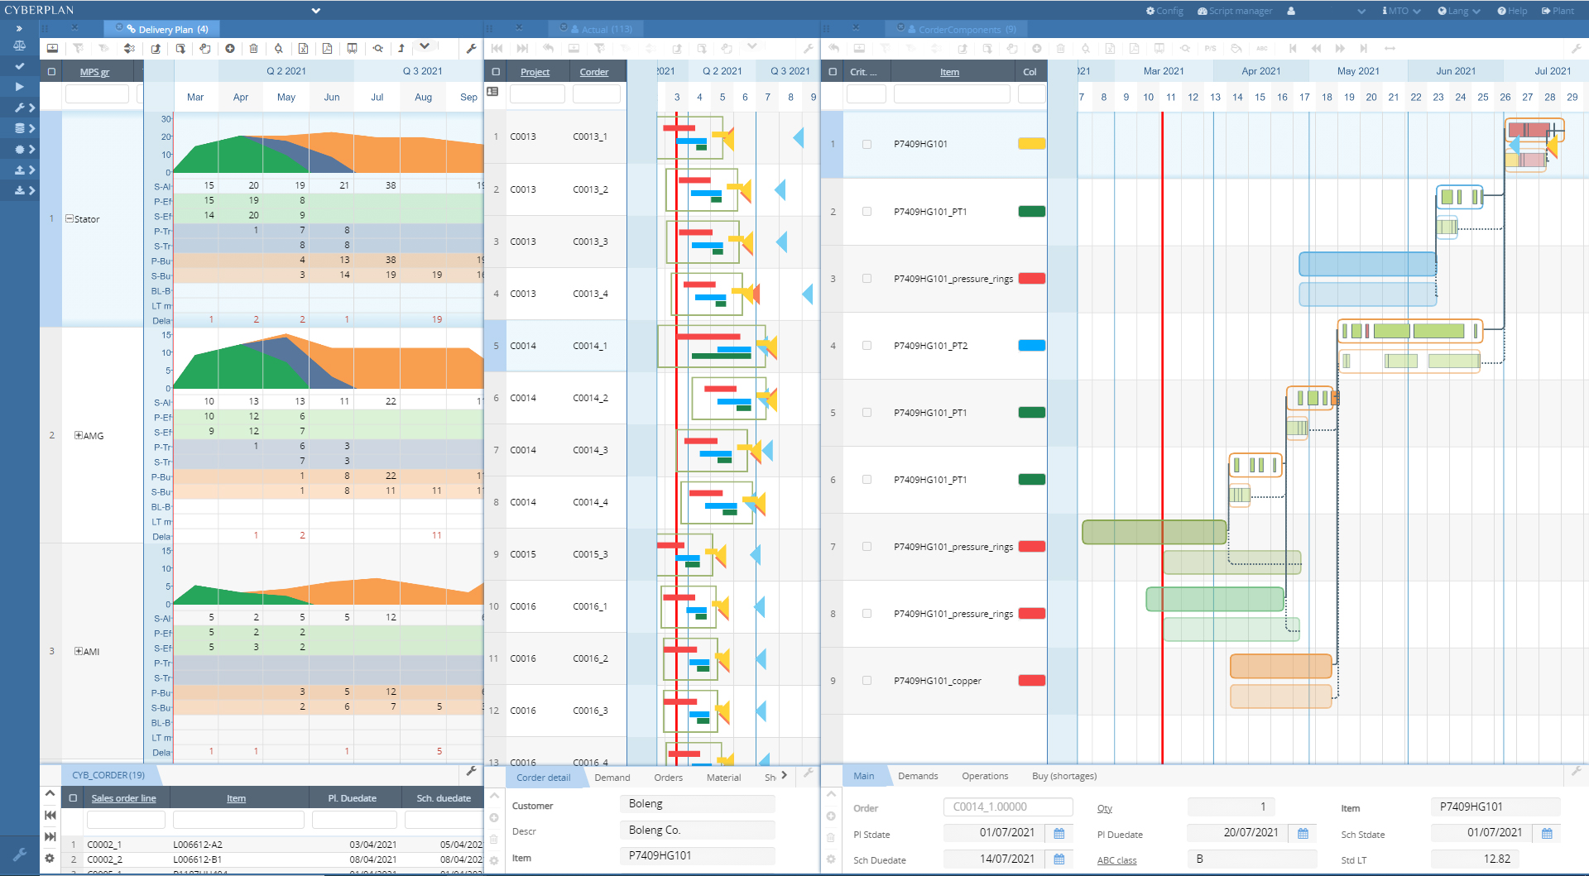Switch to the Demands tab
The width and height of the screenshot is (1589, 876).
918,776
